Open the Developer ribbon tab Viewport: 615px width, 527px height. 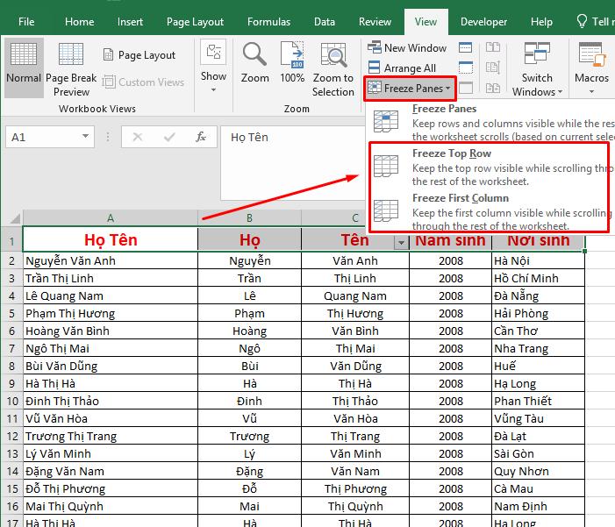point(483,22)
